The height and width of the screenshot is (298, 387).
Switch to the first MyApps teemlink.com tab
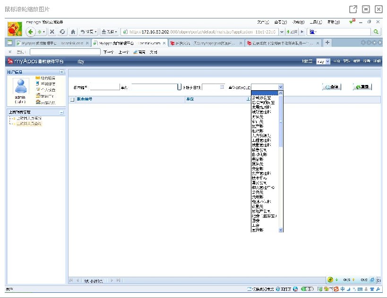pos(52,43)
